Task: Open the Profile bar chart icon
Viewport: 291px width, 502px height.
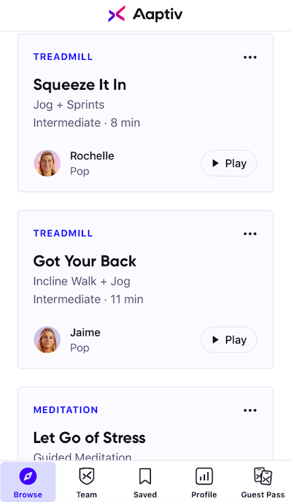Action: [x=204, y=476]
